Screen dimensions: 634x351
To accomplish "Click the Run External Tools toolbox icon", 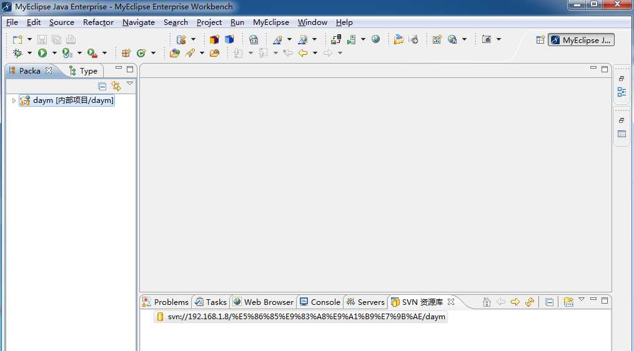I will click(x=92, y=53).
